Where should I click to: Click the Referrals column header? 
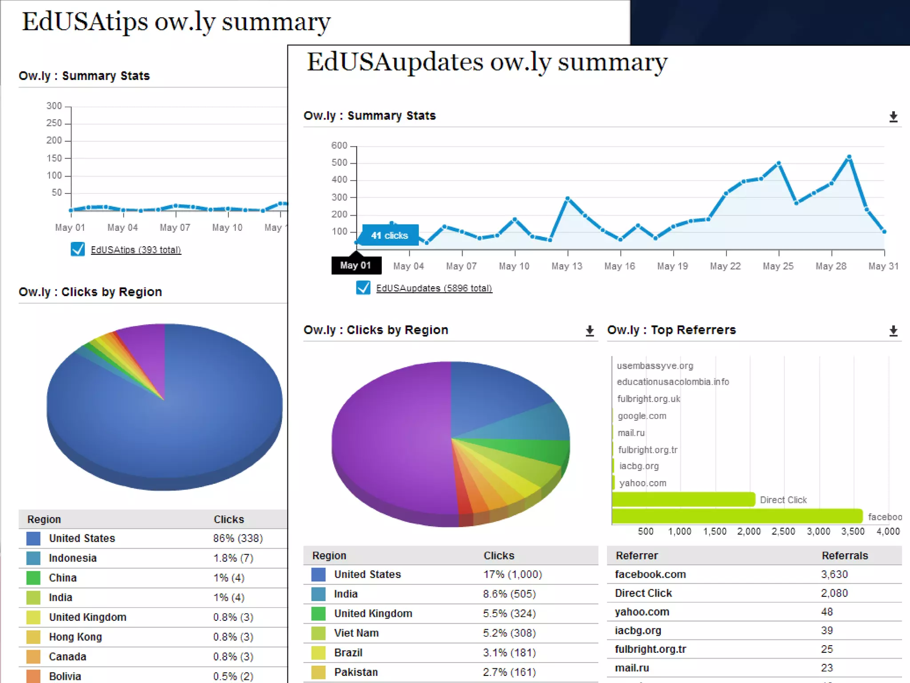[x=844, y=555]
